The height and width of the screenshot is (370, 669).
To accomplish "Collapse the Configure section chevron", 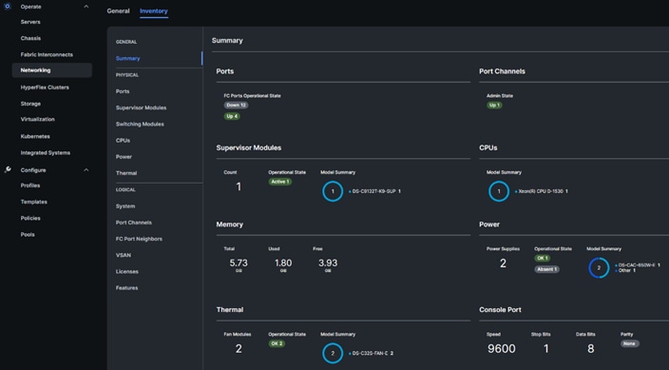I will (86, 170).
